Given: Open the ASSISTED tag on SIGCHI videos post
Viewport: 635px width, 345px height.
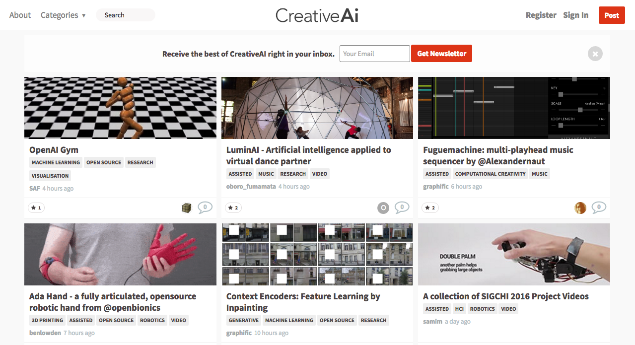Looking at the screenshot, I should 437,308.
